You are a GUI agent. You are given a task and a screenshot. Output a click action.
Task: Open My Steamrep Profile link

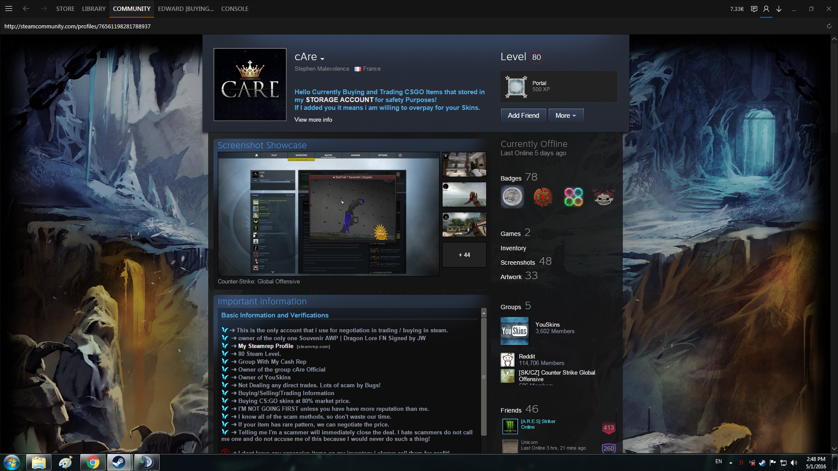click(265, 346)
